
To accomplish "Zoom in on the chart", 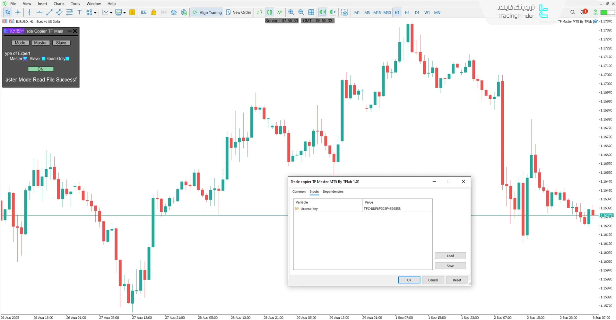I will click(291, 12).
